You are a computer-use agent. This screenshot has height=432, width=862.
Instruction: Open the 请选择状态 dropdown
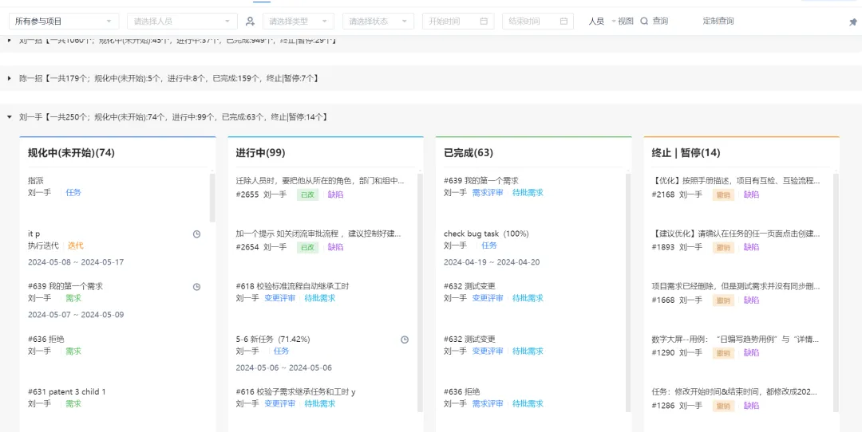(x=378, y=22)
